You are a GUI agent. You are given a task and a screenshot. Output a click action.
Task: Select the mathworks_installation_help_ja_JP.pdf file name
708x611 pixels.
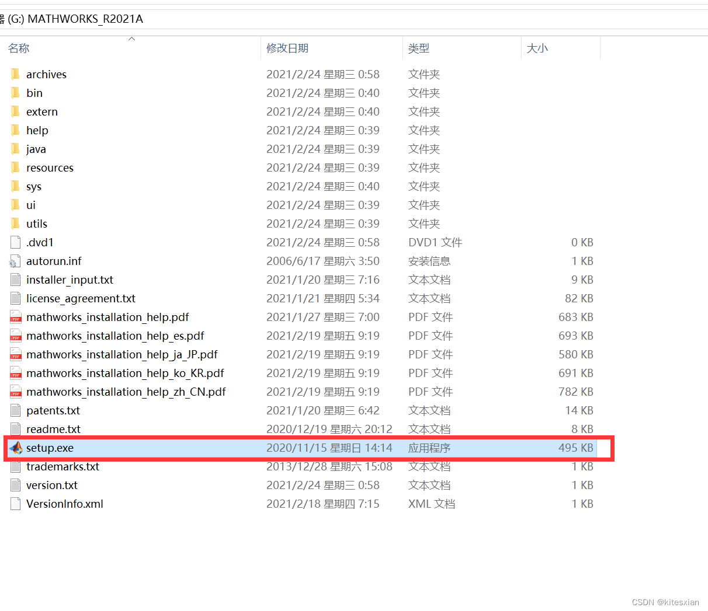[122, 354]
